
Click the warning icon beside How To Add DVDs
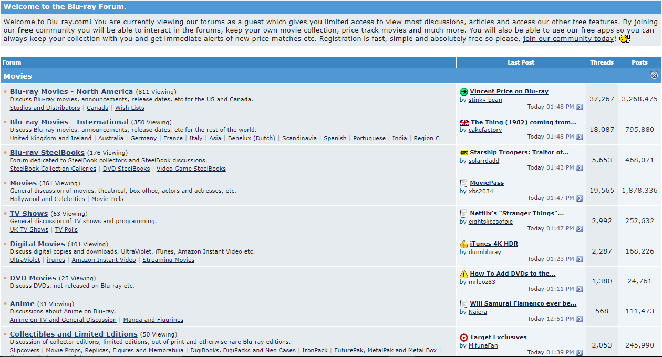(x=463, y=274)
